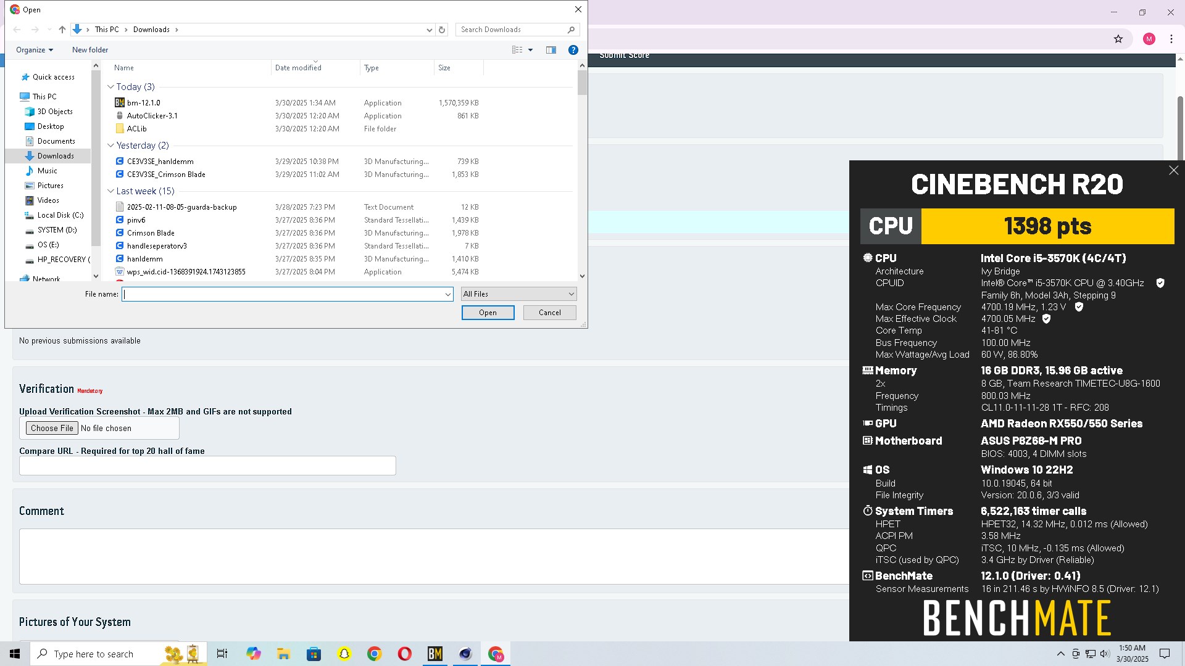Sort by Name column header
The width and height of the screenshot is (1185, 666).
tap(189, 68)
